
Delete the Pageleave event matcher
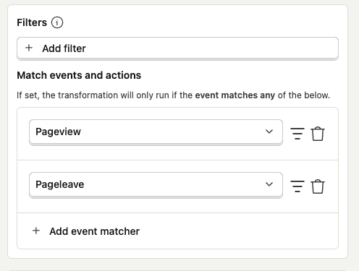tap(318, 186)
